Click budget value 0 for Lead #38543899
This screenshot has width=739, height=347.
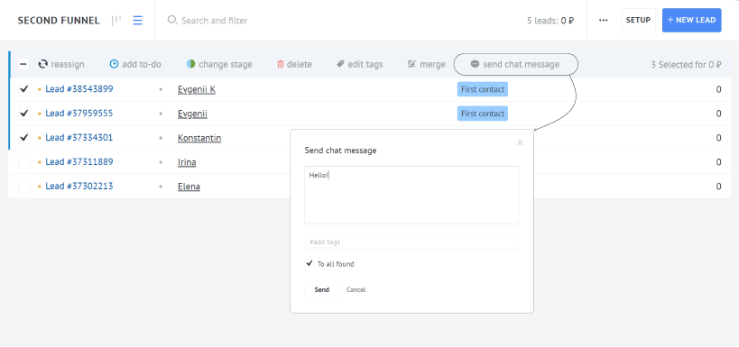(719, 89)
